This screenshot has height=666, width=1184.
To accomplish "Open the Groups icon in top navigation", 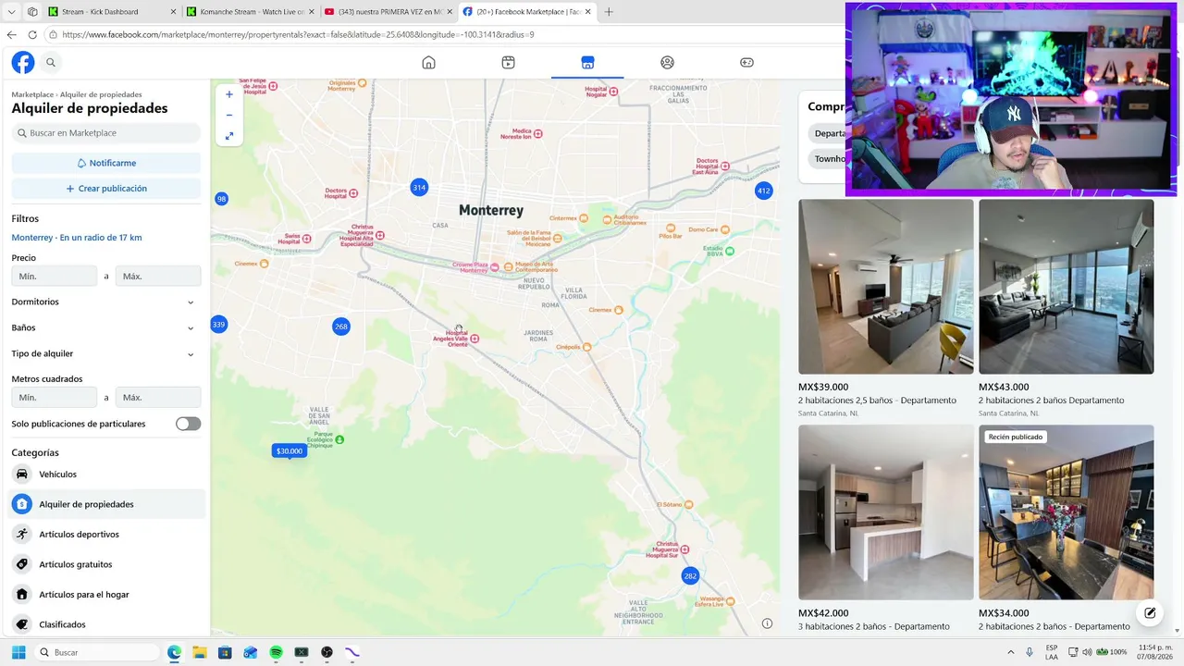I will 667,62.
